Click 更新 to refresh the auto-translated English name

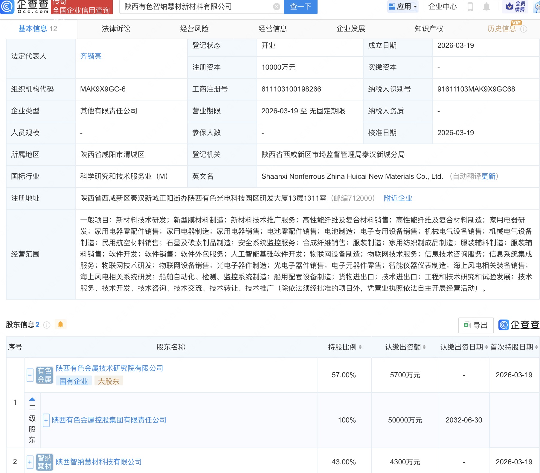pos(488,176)
